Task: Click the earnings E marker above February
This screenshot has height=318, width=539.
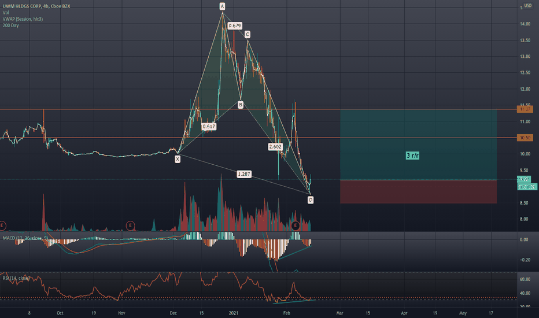Action: click(296, 225)
